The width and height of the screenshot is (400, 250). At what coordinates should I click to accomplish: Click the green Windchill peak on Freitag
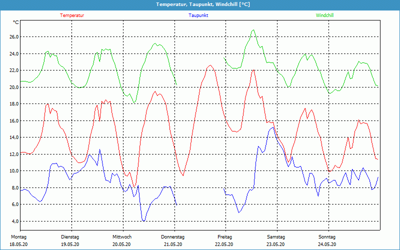pyautogui.click(x=253, y=30)
